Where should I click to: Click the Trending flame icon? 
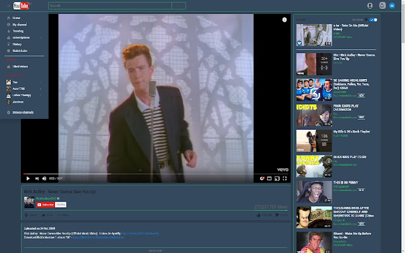[8, 31]
